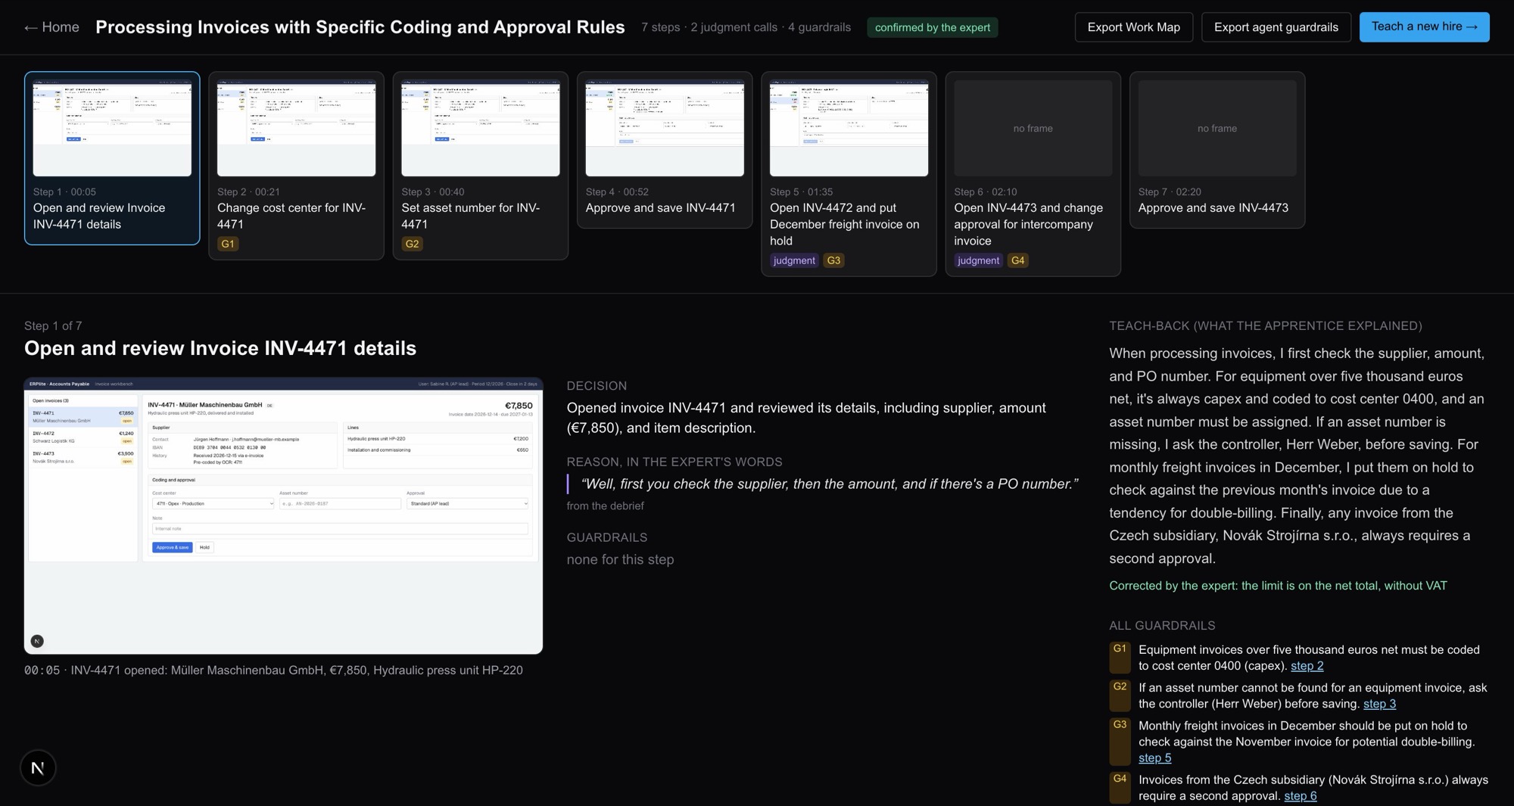Follow the step 6 link in G4 guardrail

(x=1300, y=796)
